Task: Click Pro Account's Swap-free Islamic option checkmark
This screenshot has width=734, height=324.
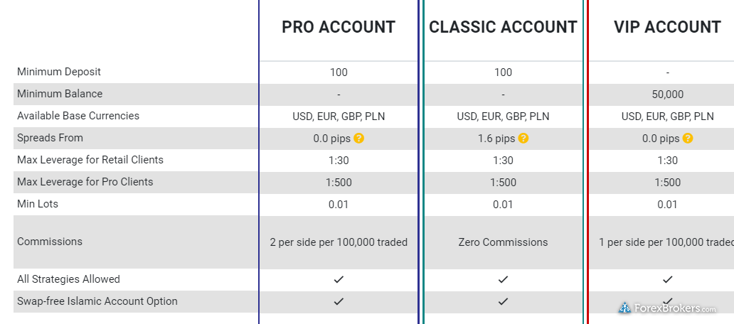Action: (339, 301)
